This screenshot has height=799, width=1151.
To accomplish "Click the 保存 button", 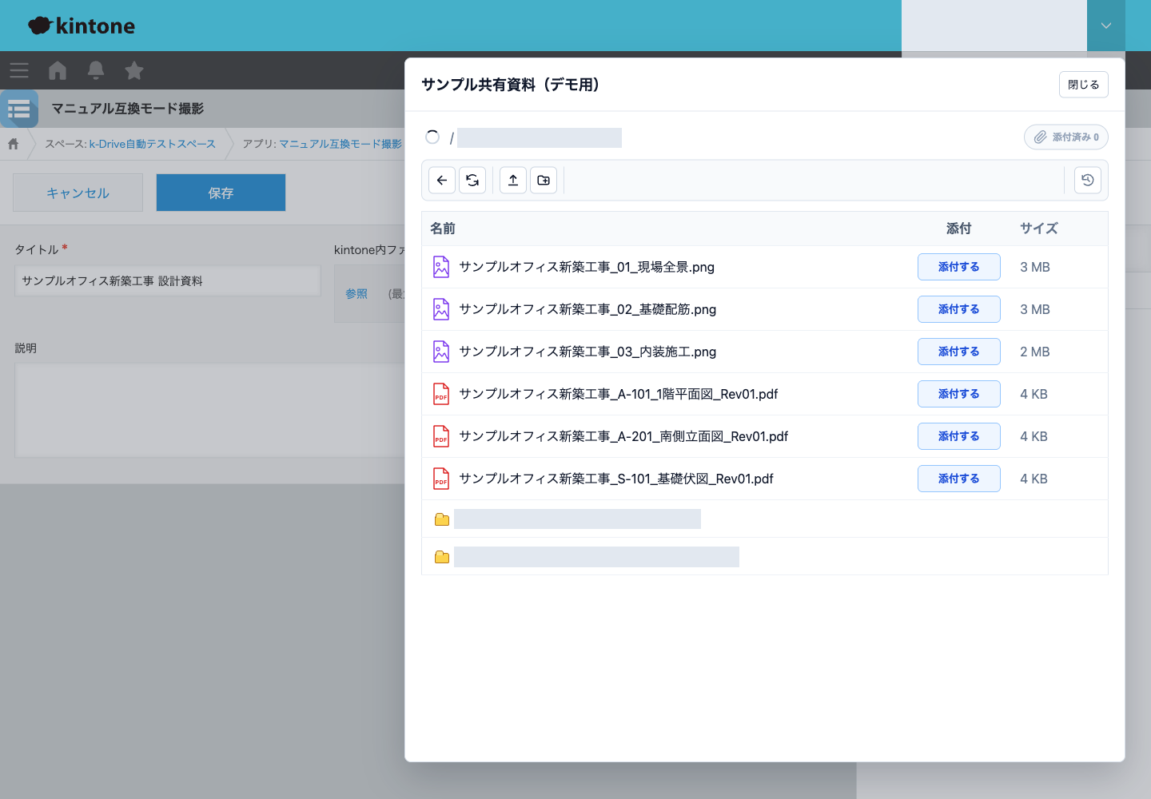I will (x=221, y=193).
